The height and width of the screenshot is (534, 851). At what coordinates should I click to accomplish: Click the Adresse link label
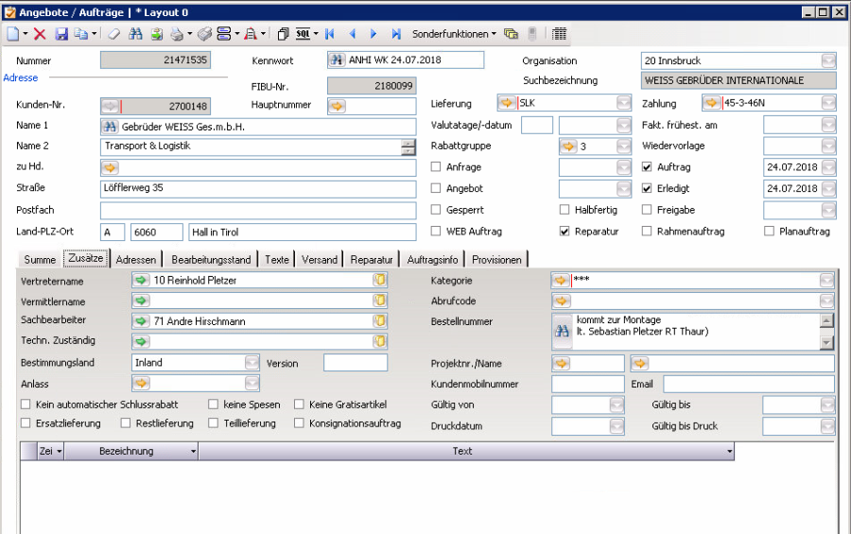20,78
